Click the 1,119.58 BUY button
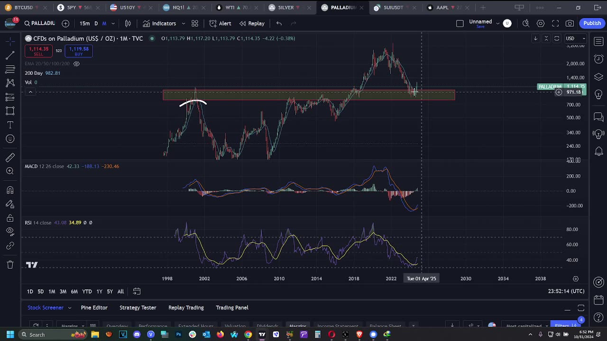Image resolution: width=607 pixels, height=341 pixels. [x=79, y=51]
